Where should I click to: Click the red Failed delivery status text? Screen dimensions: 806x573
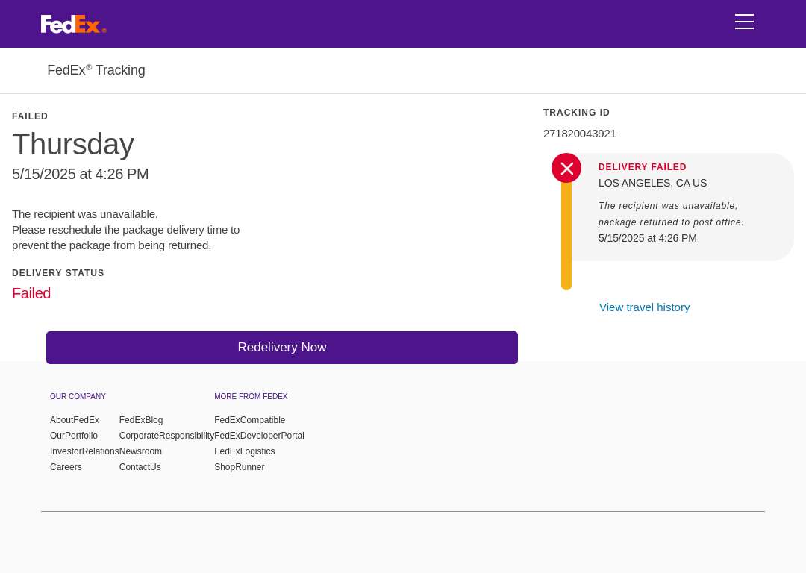[x=31, y=293]
